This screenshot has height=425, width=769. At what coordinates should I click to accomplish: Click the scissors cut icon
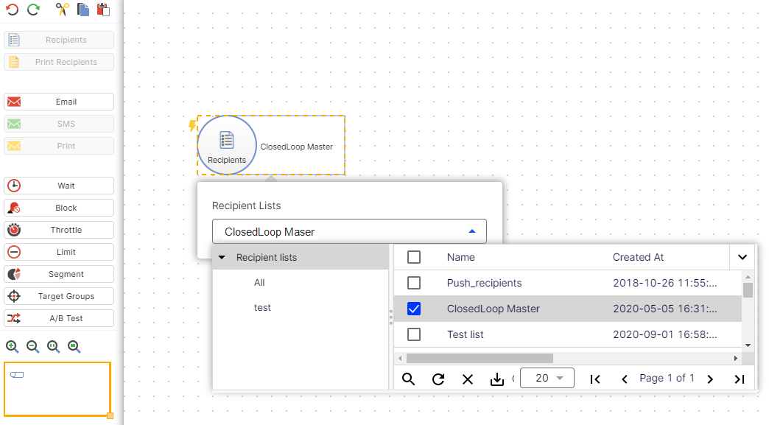click(63, 10)
